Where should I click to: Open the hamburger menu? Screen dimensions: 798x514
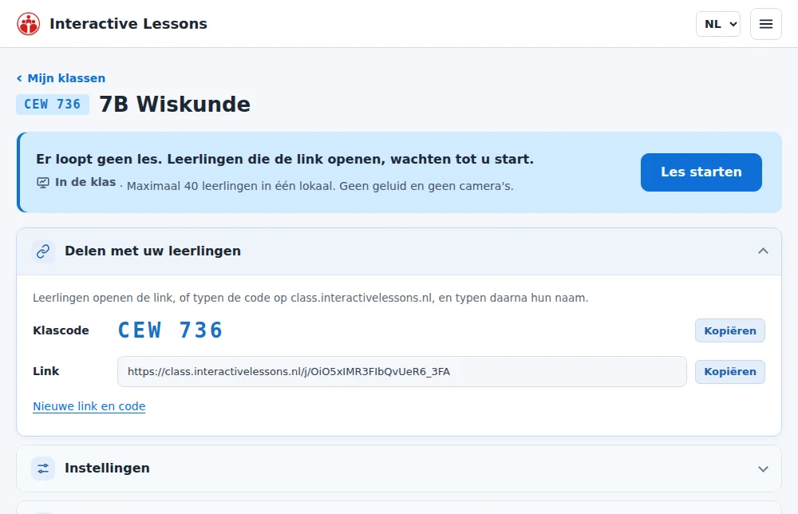pyautogui.click(x=766, y=24)
